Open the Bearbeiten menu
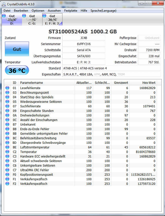 (x=21, y=11)
